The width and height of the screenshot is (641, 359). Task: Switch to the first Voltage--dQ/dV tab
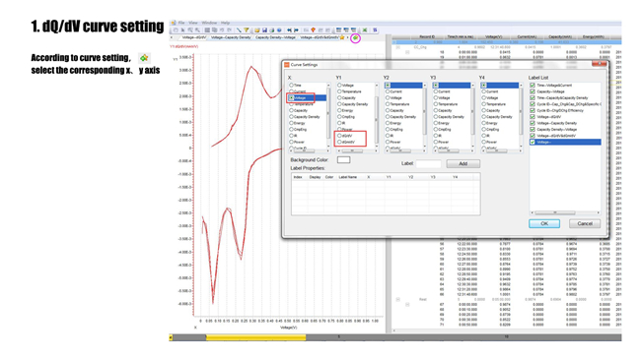point(193,37)
